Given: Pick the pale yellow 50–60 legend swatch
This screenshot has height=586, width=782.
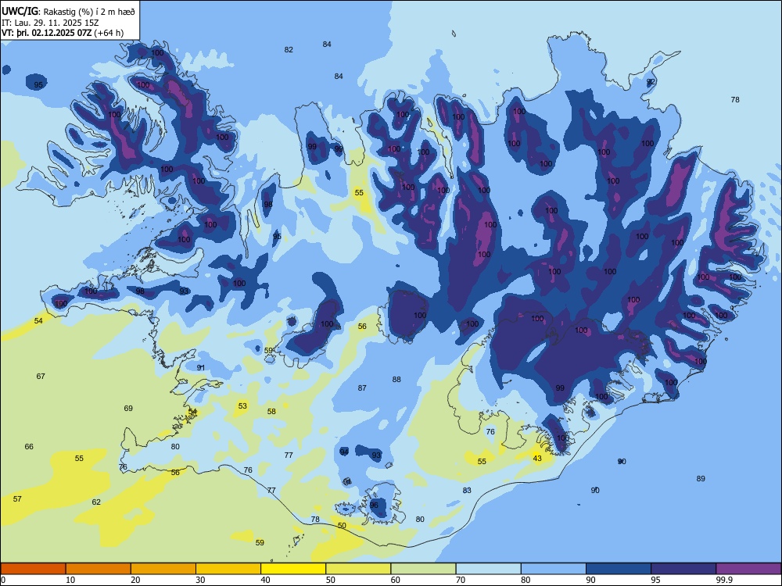Looking at the screenshot, I should click(358, 569).
